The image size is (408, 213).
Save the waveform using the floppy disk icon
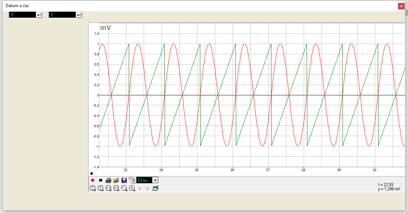(124, 180)
